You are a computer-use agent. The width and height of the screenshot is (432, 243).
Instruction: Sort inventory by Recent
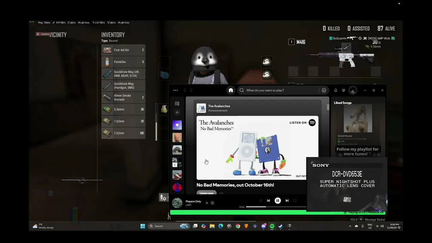(113, 41)
